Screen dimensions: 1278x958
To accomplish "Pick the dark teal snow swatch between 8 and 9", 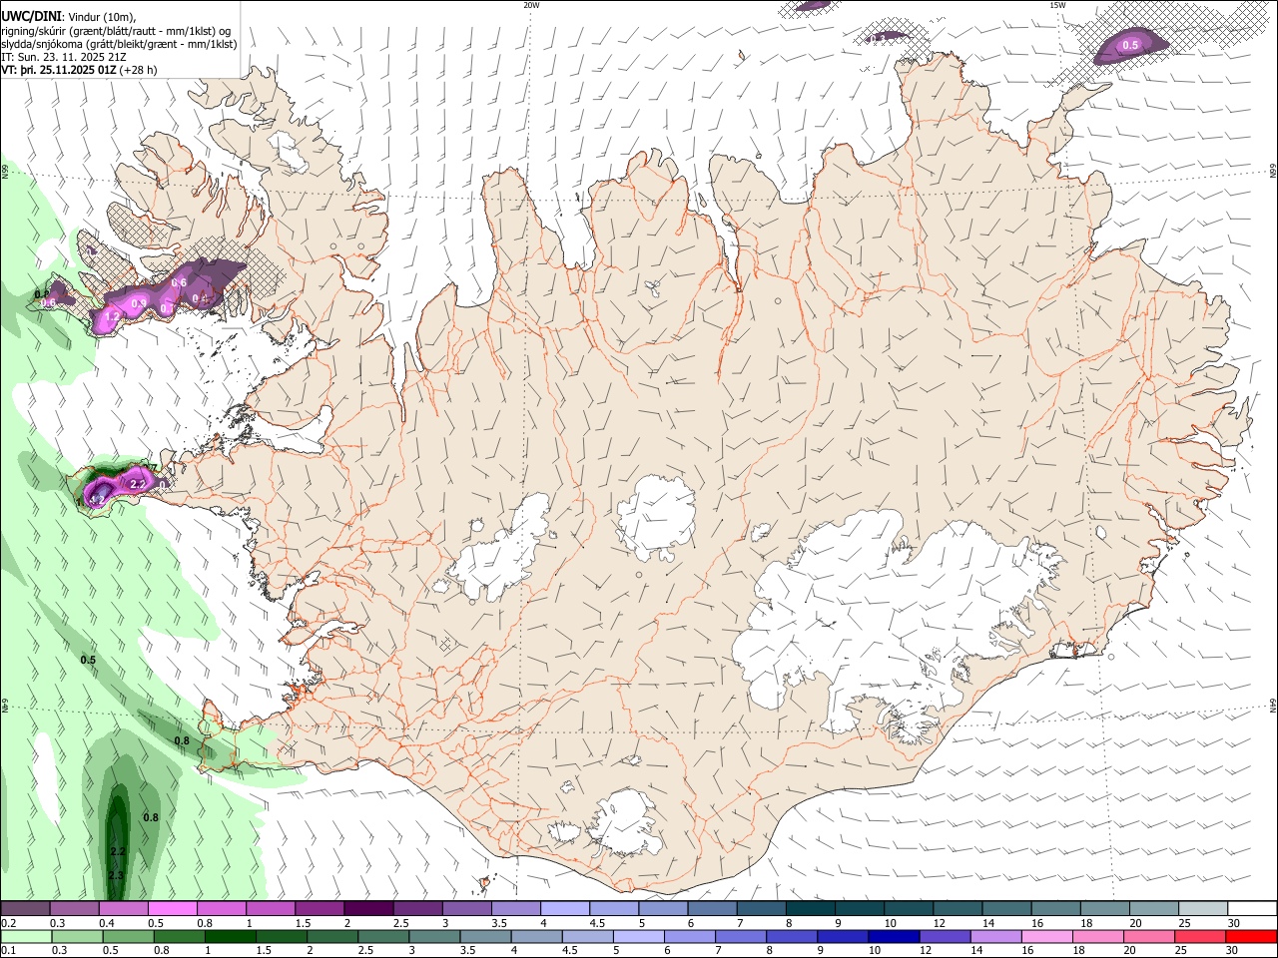I will click(811, 909).
